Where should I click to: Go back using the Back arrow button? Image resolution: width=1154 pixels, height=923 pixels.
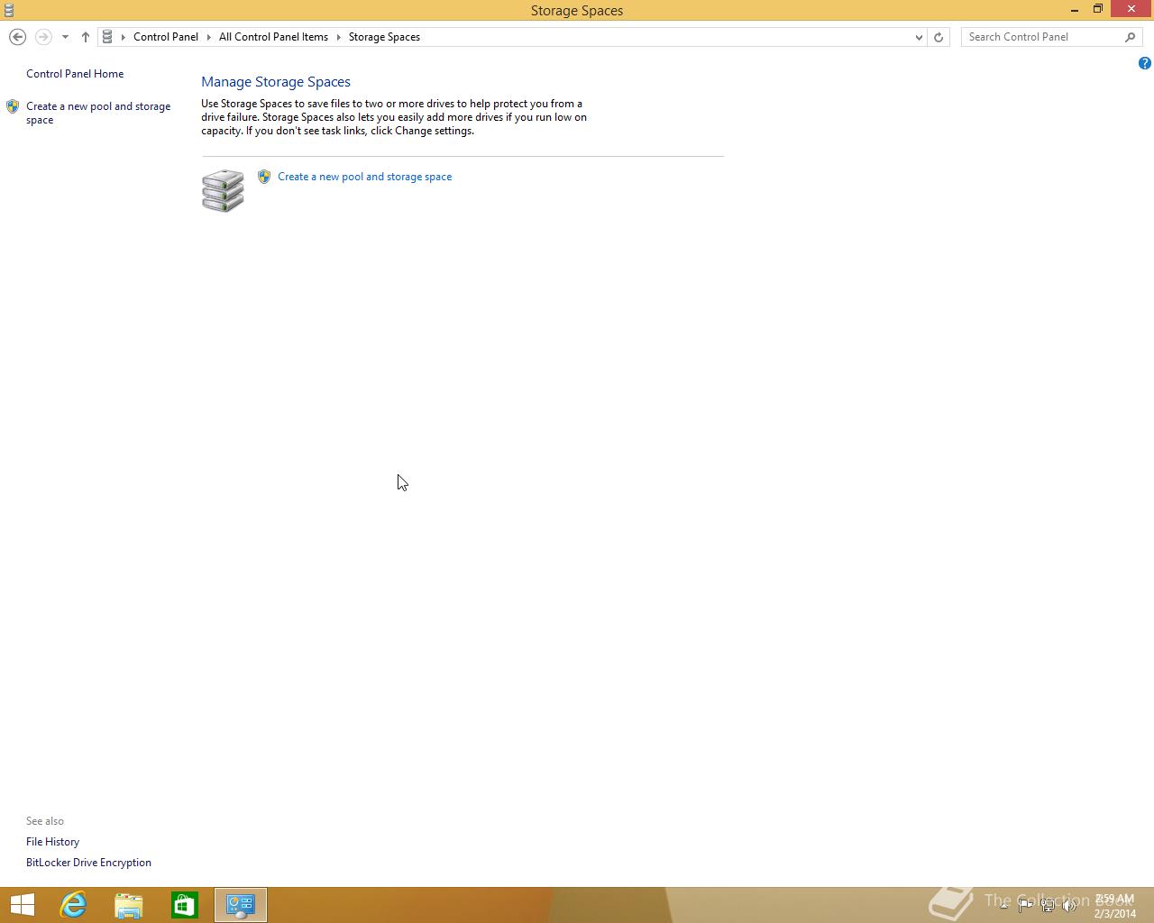(17, 37)
